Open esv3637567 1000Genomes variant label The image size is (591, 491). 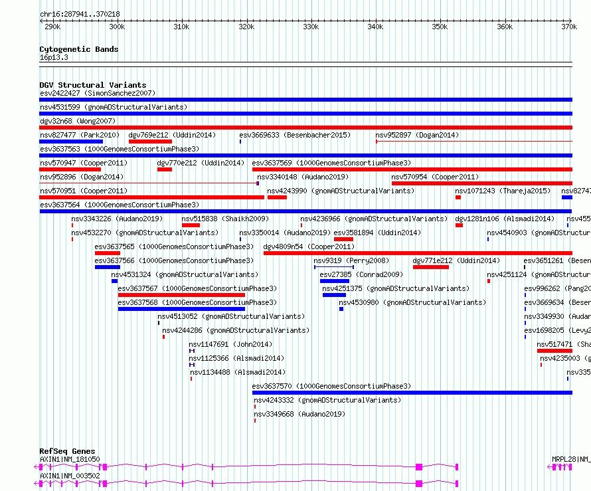point(197,288)
